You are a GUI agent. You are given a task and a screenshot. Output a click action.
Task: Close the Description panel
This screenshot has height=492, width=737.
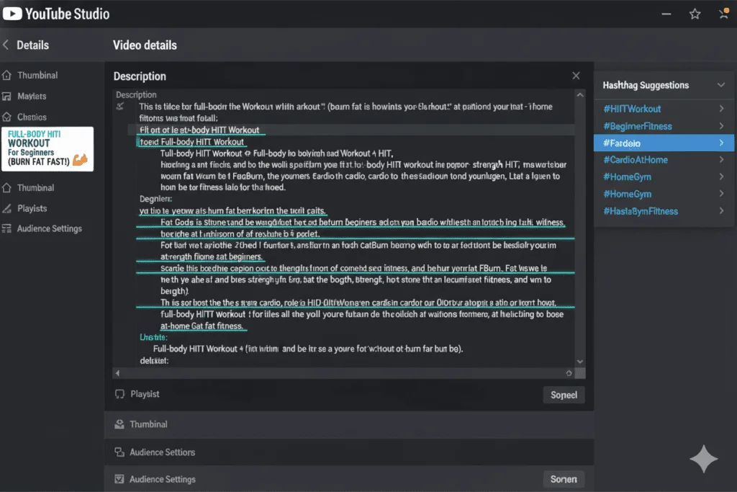click(577, 76)
